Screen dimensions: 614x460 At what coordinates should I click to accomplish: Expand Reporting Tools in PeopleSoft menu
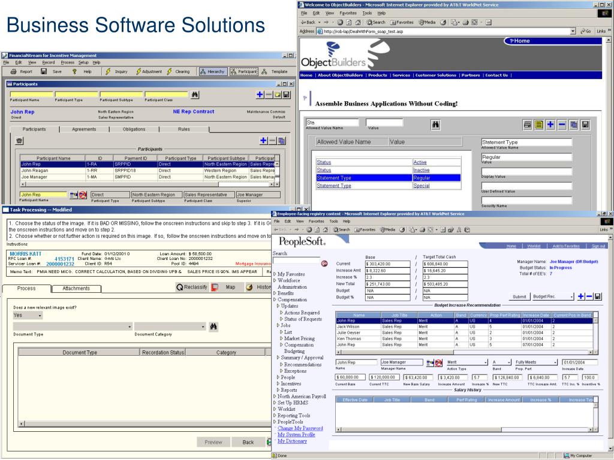(275, 416)
